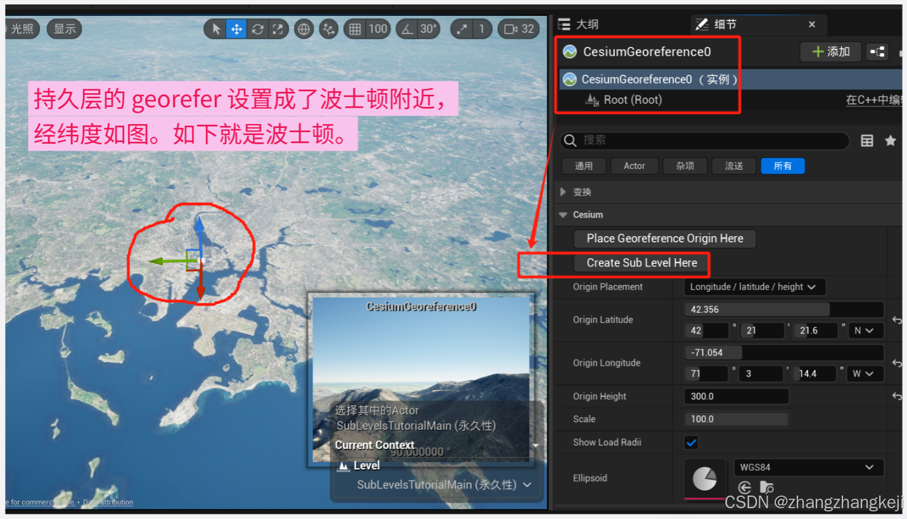Open the Data attribution link
The image size is (907, 519).
[x=108, y=503]
